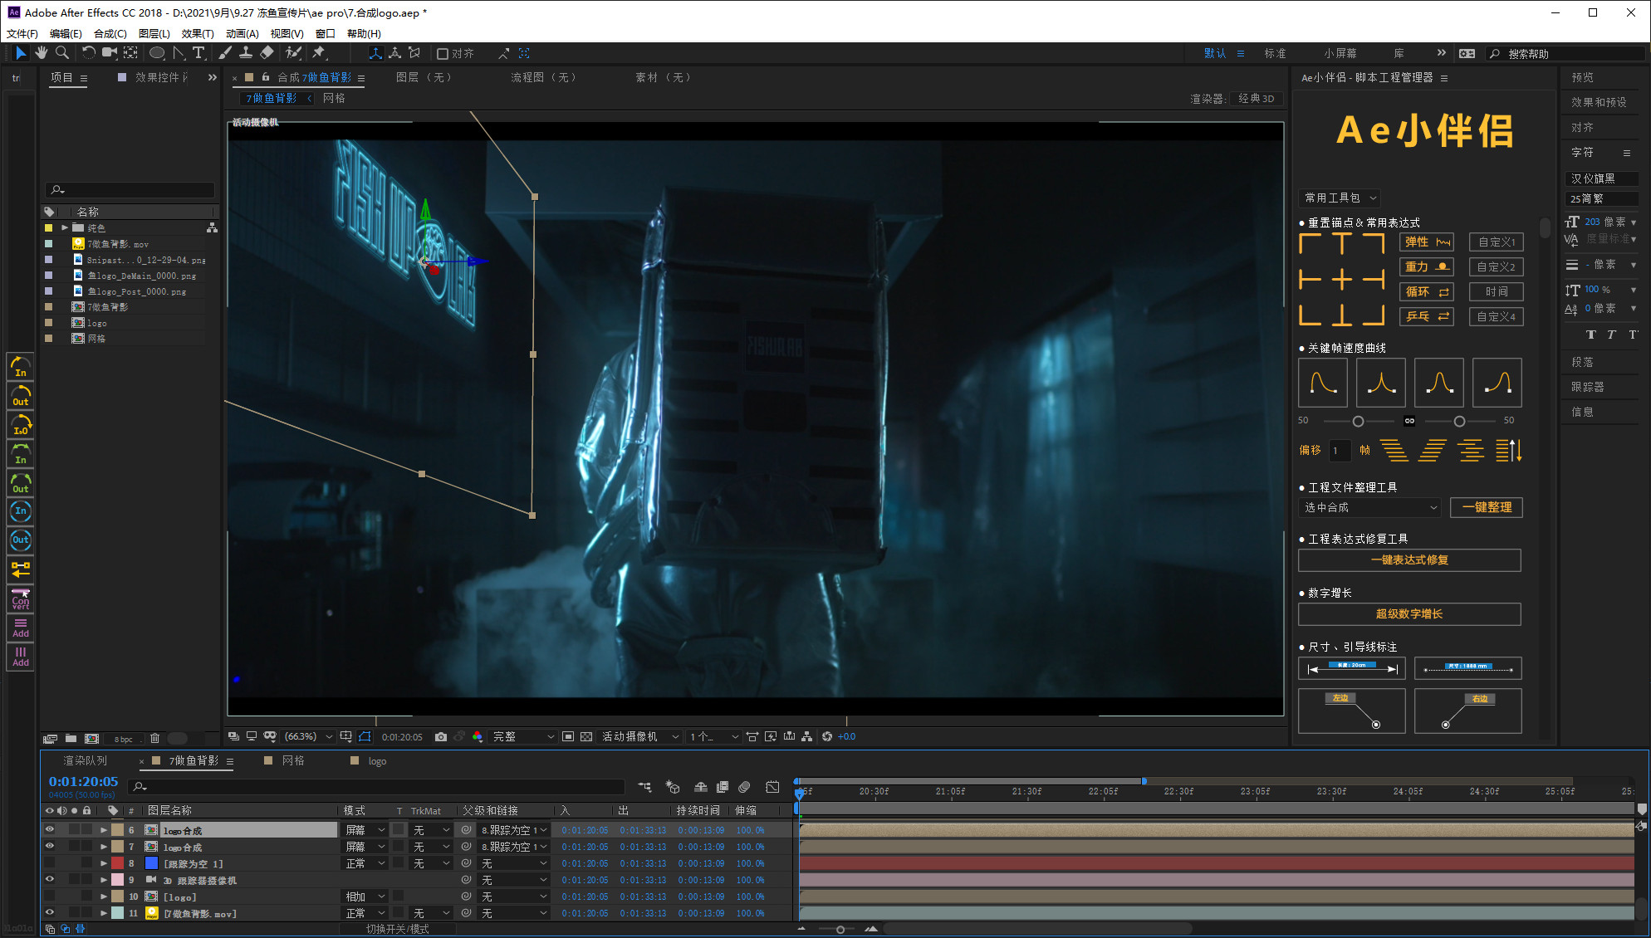Image resolution: width=1651 pixels, height=938 pixels.
Task: Click the toggle mask and shape path visibility icon
Action: pyautogui.click(x=365, y=737)
